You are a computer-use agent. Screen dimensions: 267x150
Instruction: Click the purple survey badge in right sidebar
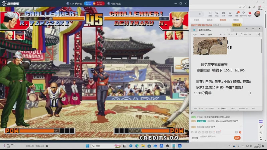point(261,121)
